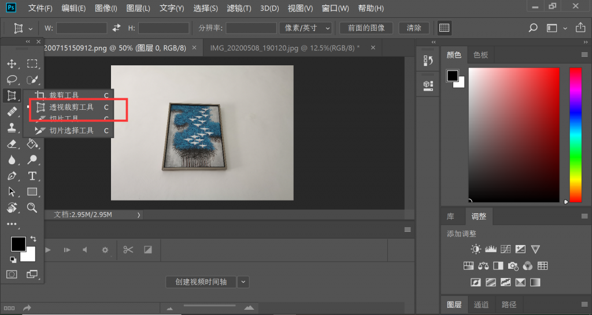
Task: Click the 前面的图像 button
Action: tap(366, 28)
